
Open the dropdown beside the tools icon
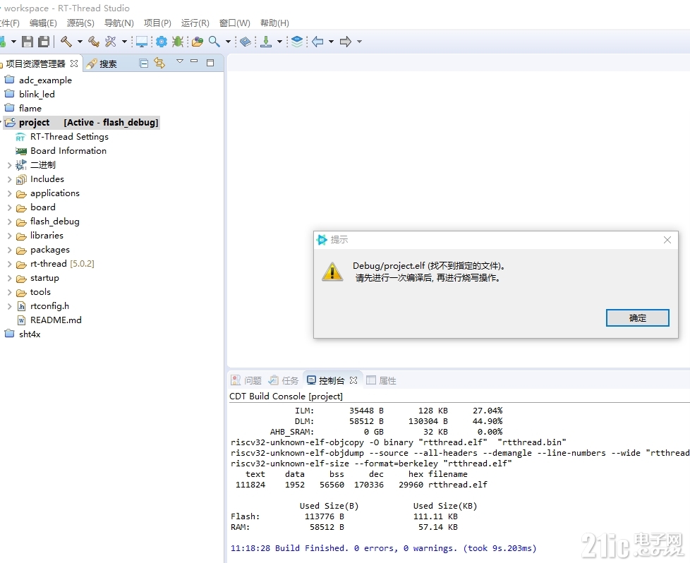point(125,42)
